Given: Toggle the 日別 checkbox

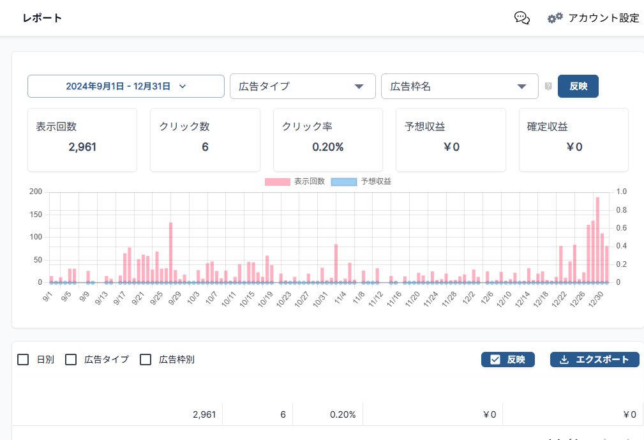Looking at the screenshot, I should (x=23, y=360).
